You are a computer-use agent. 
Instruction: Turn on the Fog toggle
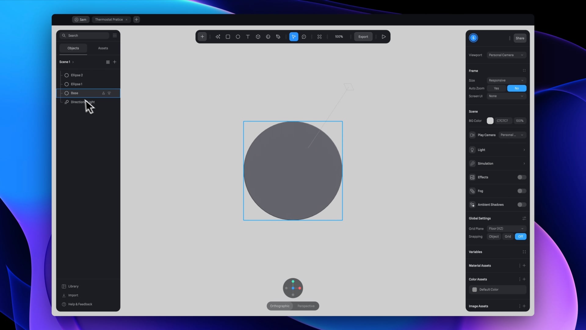coord(522,191)
